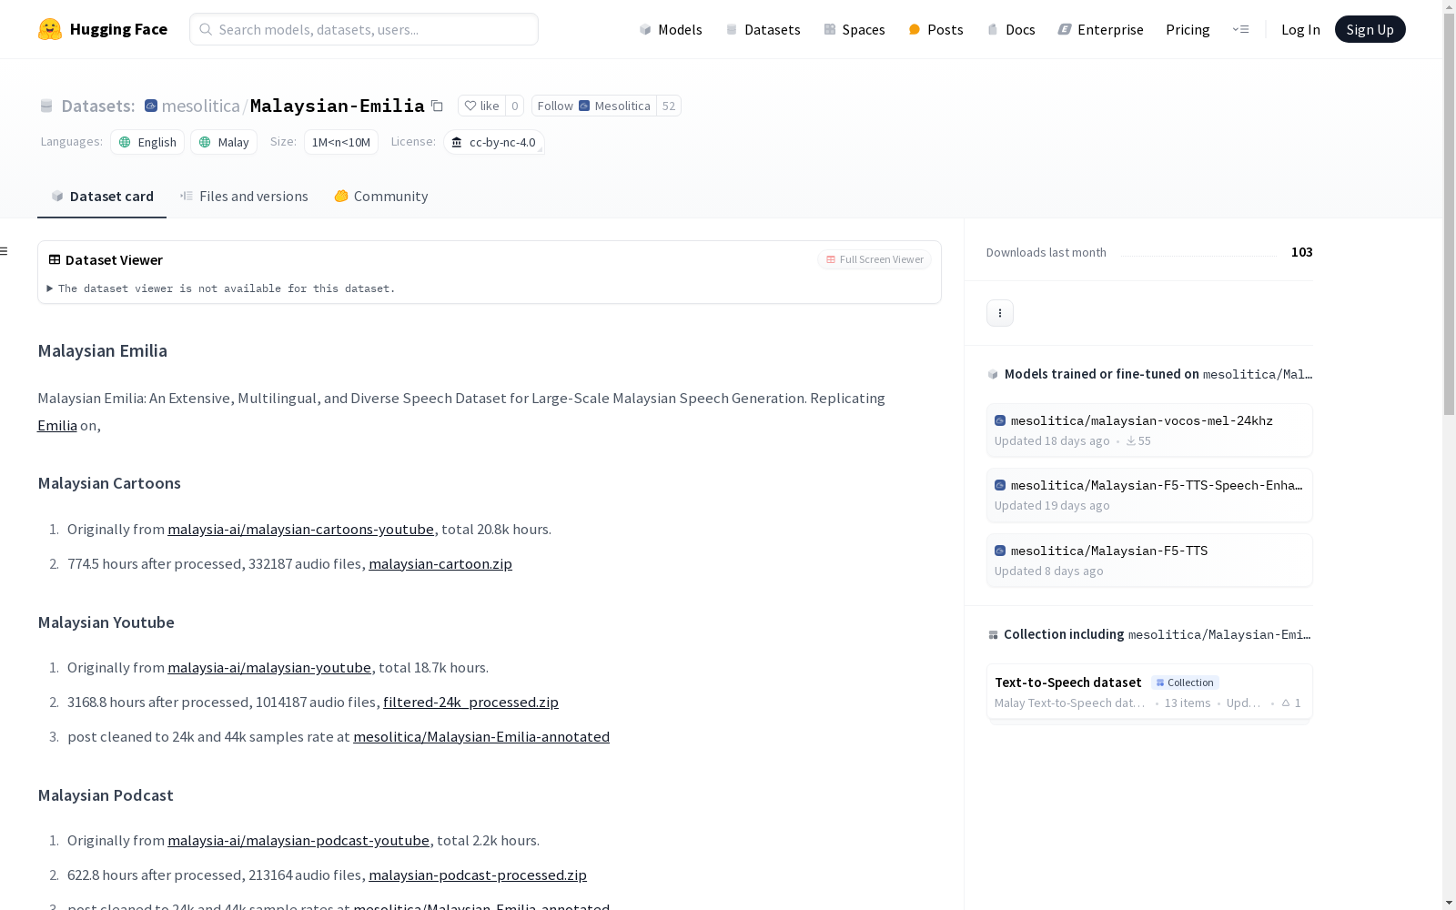
Task: Open Posts in top navigation
Action: [935, 29]
